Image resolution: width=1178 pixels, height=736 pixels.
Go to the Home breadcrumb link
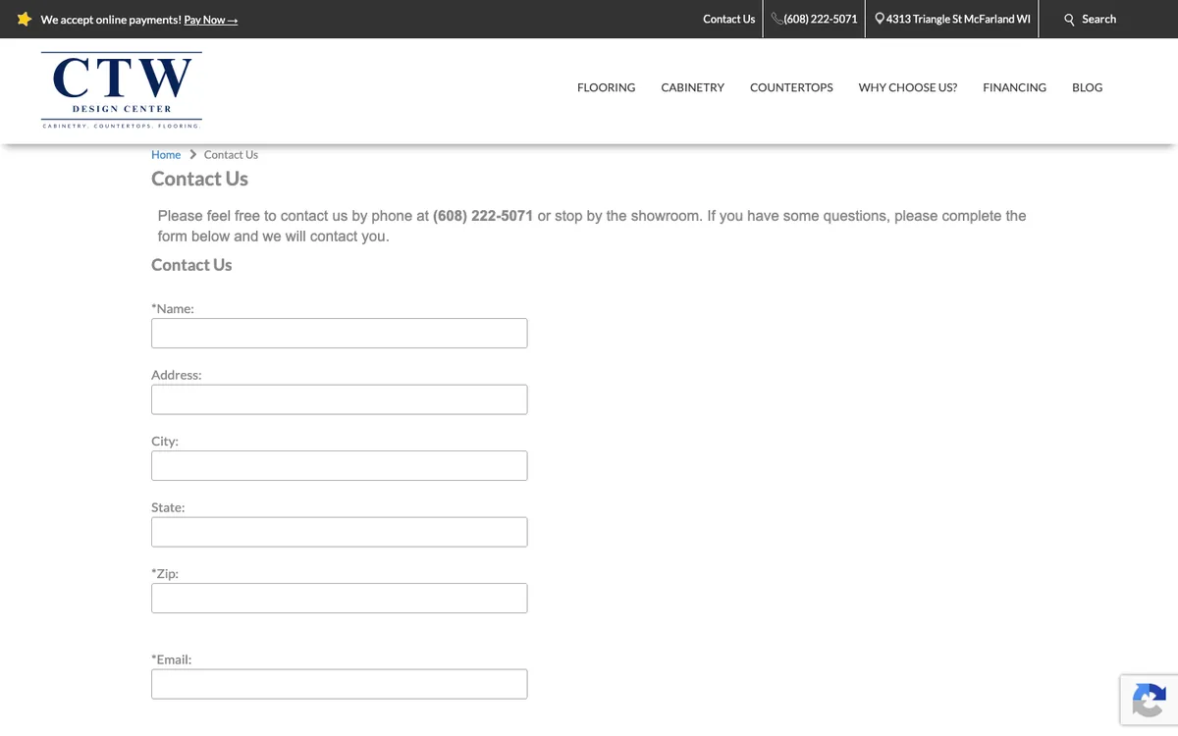pos(166,154)
